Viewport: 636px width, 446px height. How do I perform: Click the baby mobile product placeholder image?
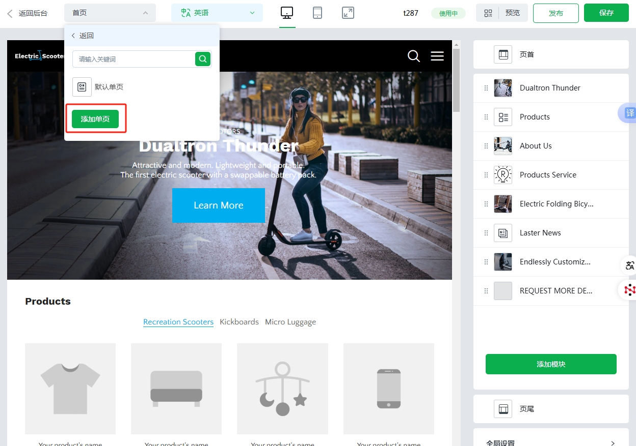point(282,389)
